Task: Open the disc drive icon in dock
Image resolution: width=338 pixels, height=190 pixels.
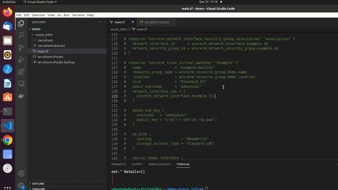Action: [x=7, y=168]
